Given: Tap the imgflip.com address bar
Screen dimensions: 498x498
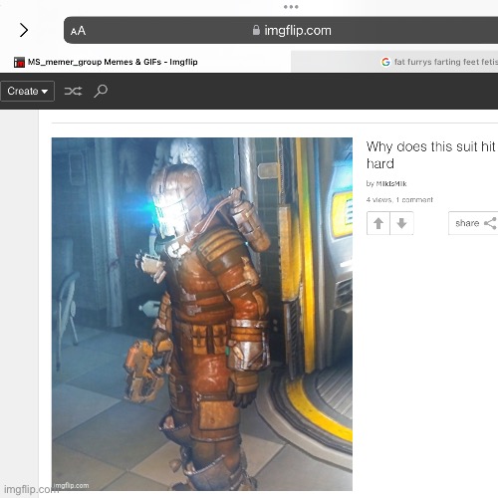Looking at the screenshot, I should 281,30.
